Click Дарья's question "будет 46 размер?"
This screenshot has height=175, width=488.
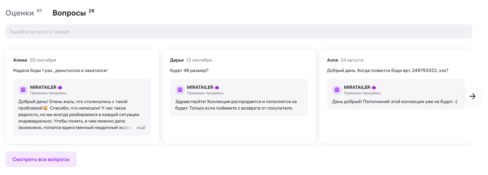tap(190, 70)
